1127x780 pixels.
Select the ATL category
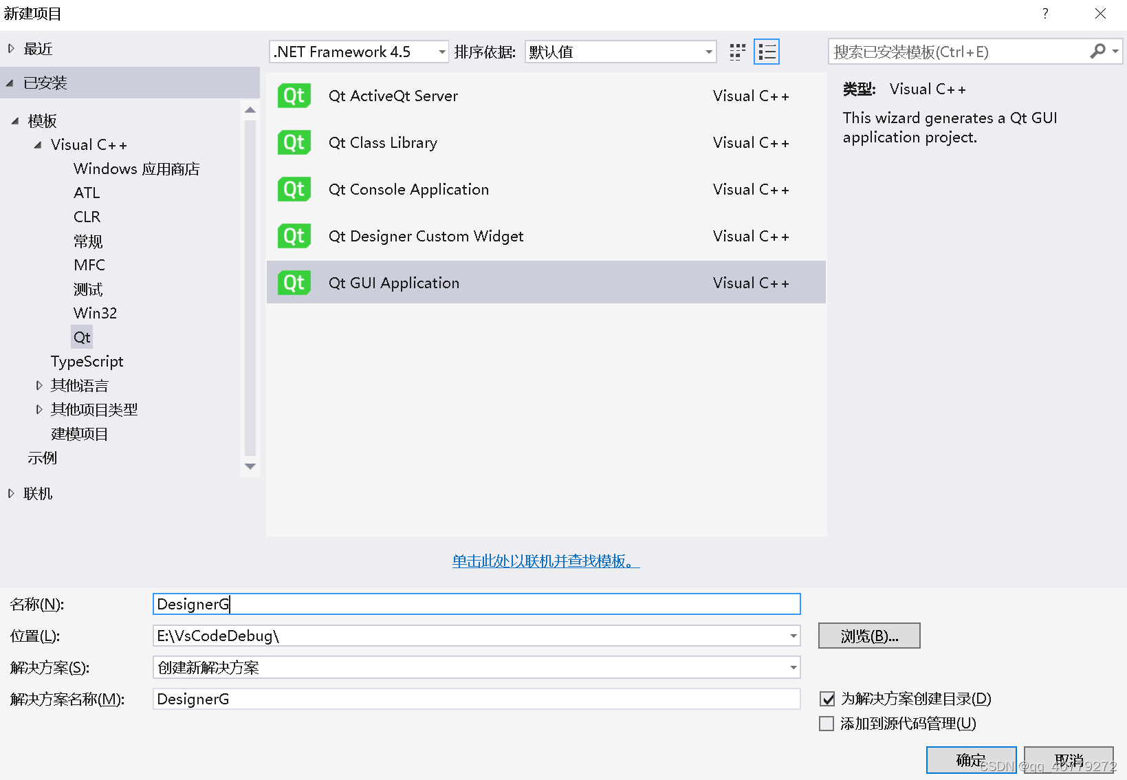coord(87,193)
